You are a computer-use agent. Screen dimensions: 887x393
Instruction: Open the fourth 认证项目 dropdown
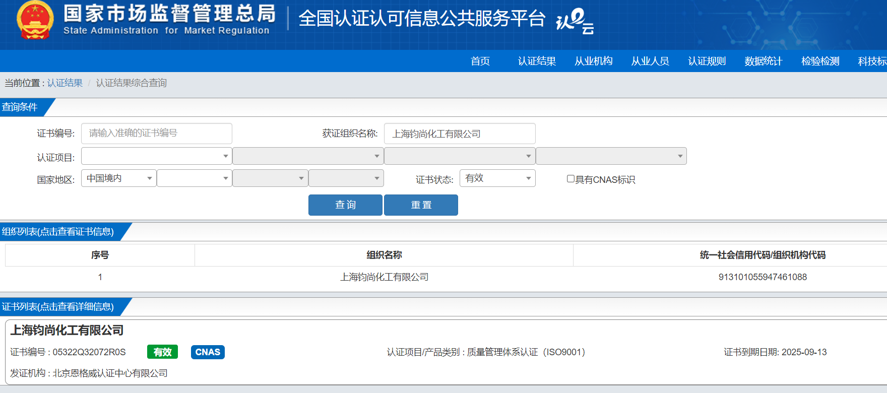pos(611,156)
